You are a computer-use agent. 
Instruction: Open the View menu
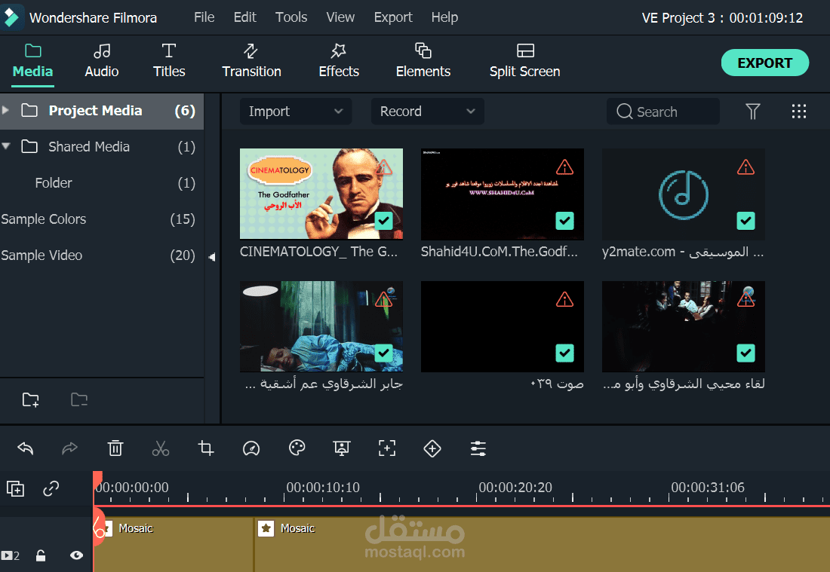(x=340, y=17)
